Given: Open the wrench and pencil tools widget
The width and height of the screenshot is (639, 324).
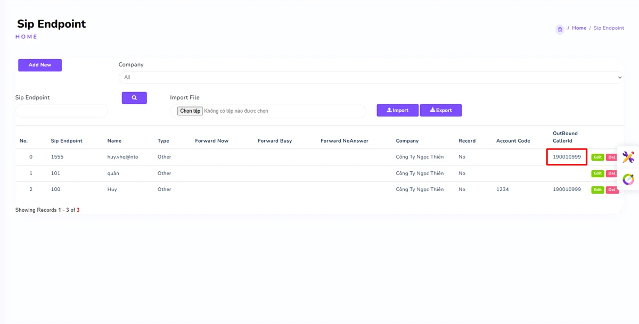Looking at the screenshot, I should 628,157.
